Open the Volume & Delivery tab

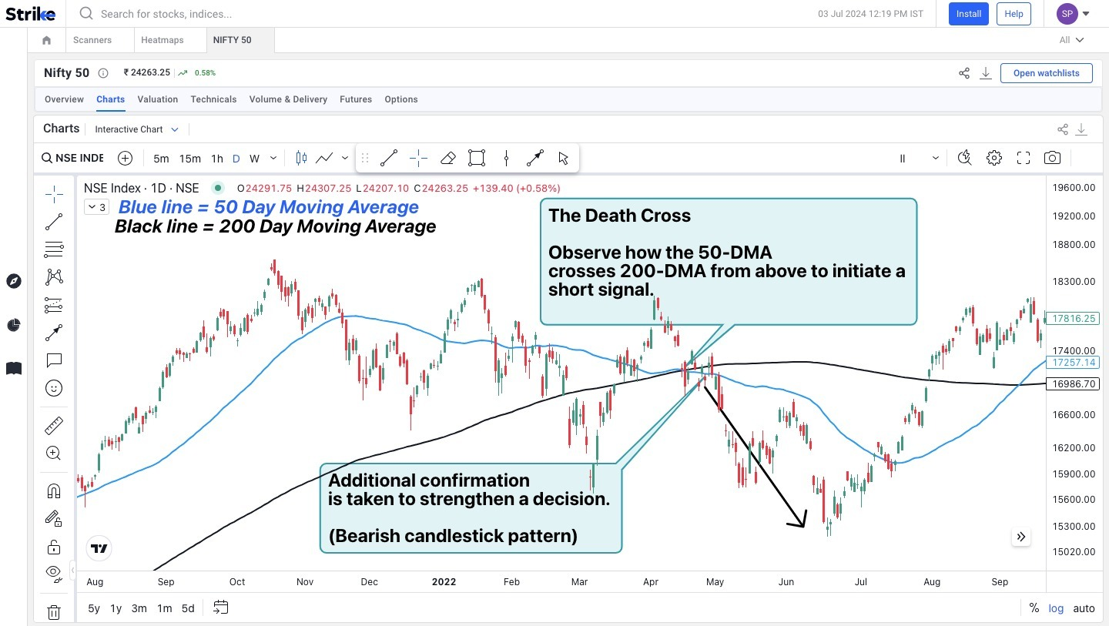[288, 99]
